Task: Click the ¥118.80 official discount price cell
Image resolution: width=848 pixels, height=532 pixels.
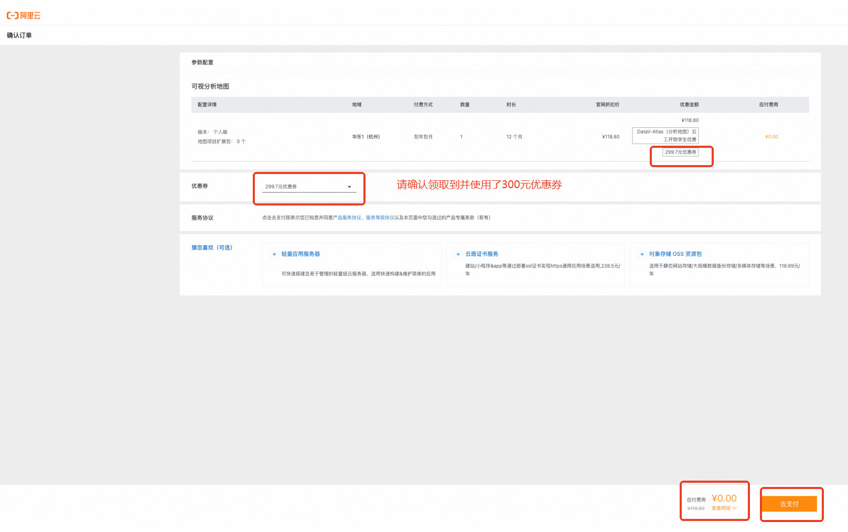Action: pos(611,137)
